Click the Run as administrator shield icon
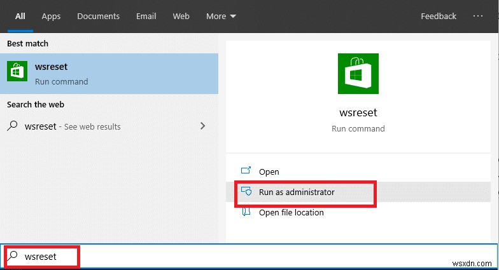Image resolution: width=499 pixels, height=270 pixels. tap(246, 192)
